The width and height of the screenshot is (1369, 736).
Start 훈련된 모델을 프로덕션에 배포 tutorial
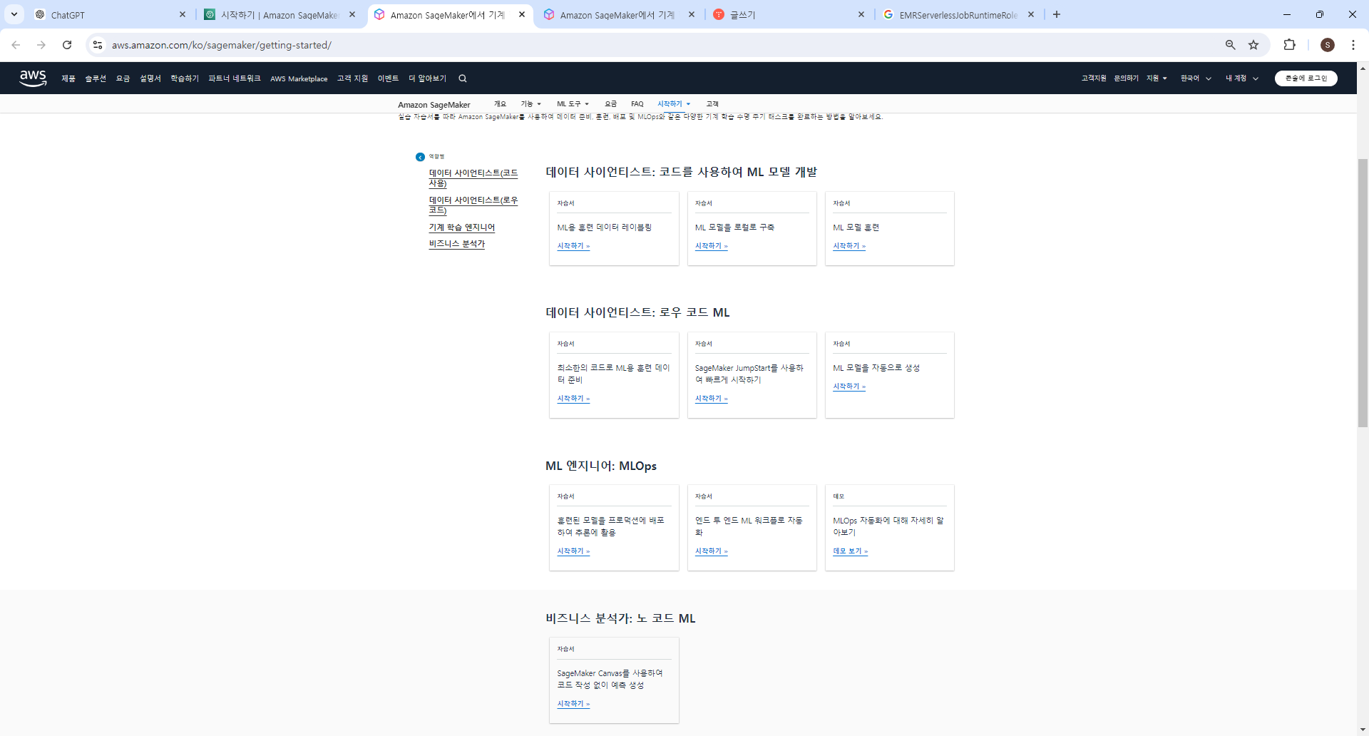573,551
